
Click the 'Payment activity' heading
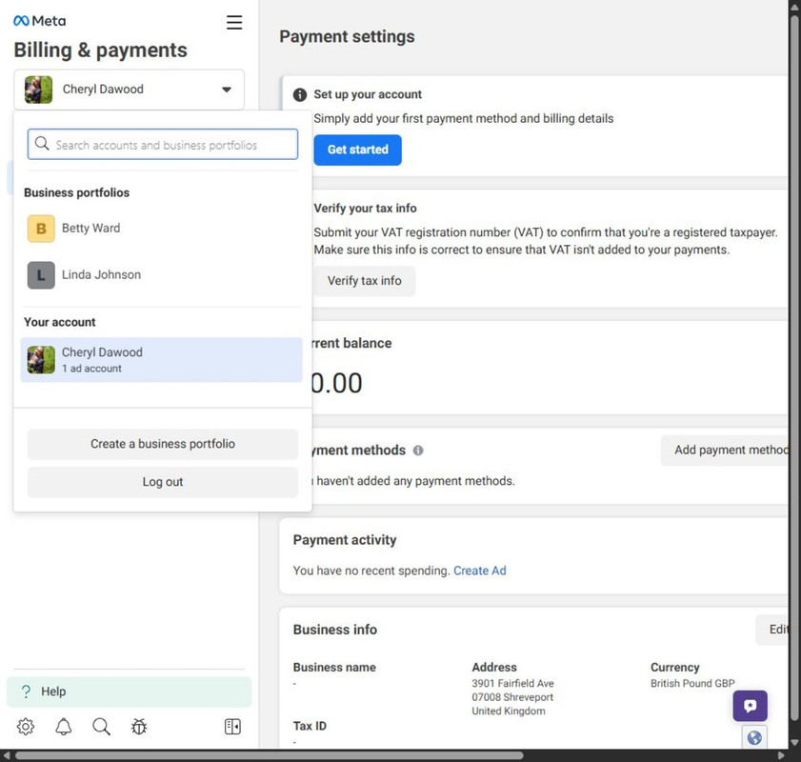[345, 540]
